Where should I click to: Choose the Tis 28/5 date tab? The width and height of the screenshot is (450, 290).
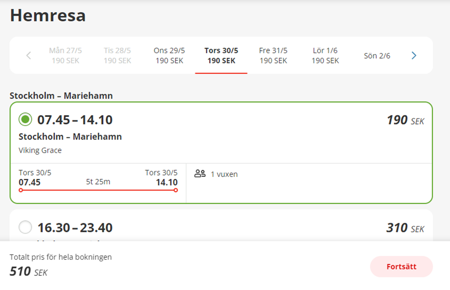117,56
